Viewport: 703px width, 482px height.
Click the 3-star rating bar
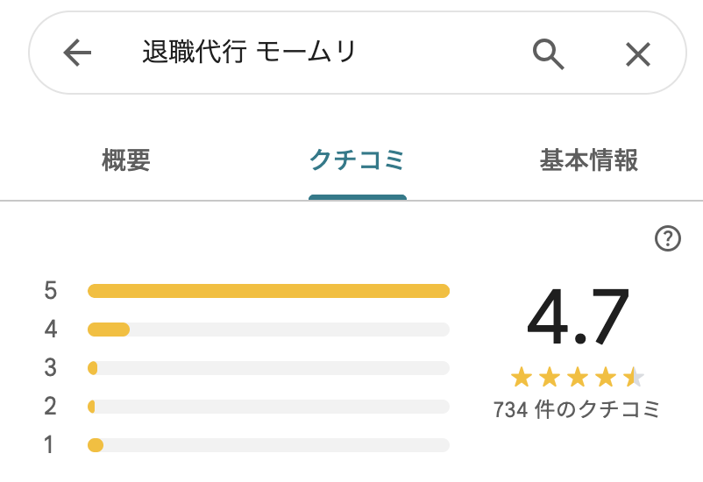pos(268,368)
